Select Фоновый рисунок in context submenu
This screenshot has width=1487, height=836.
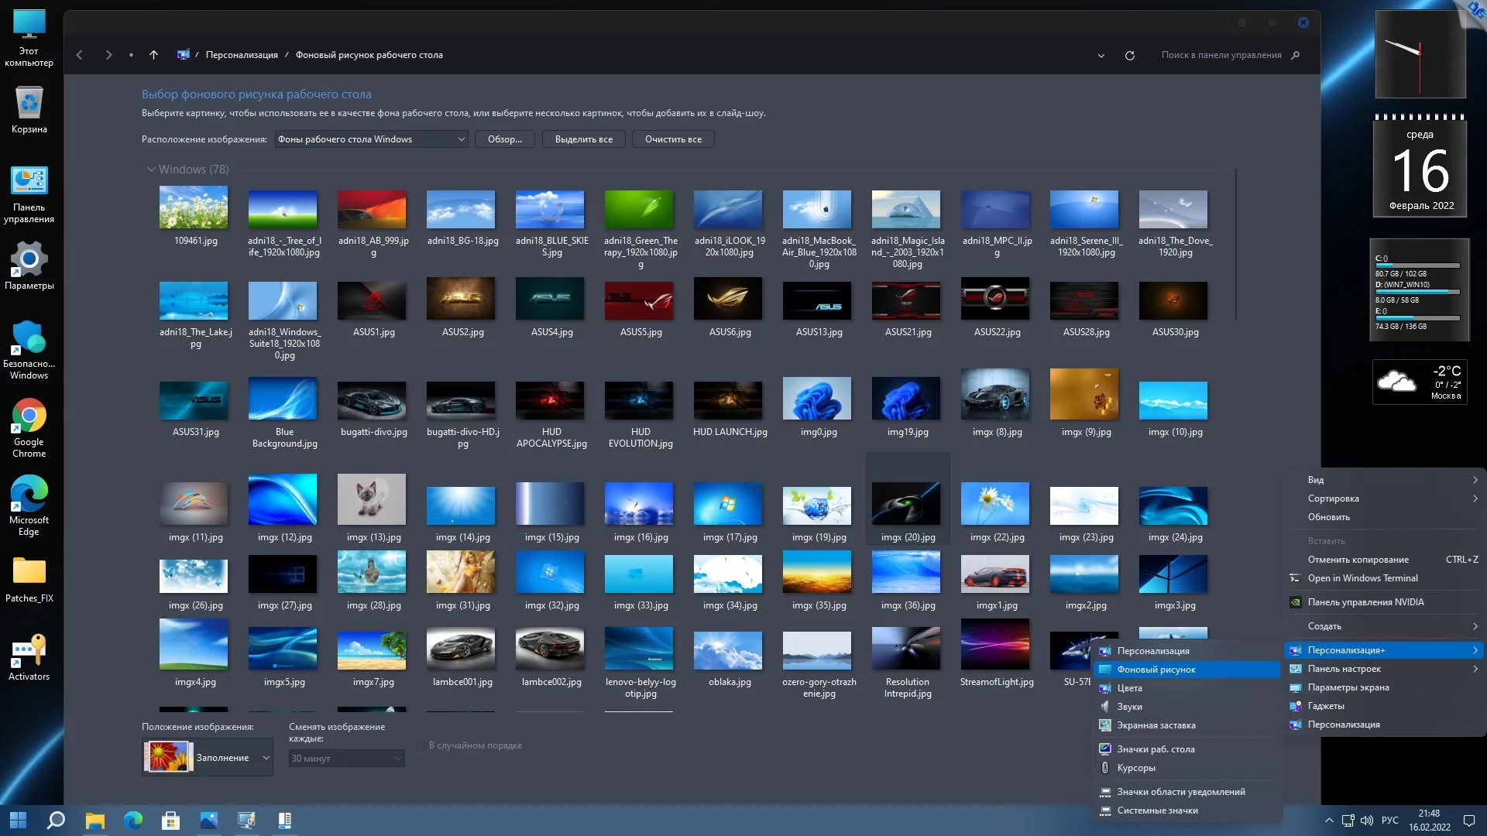pos(1156,670)
